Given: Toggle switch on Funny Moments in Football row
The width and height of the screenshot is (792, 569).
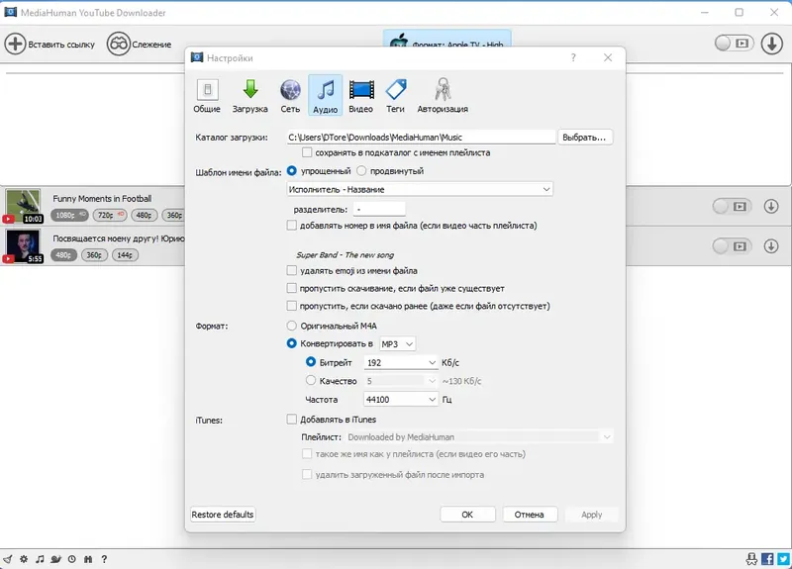Looking at the screenshot, I should coord(732,206).
